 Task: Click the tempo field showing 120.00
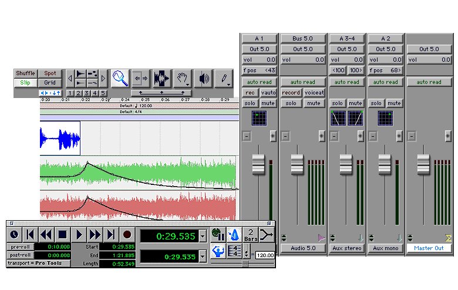tap(265, 255)
